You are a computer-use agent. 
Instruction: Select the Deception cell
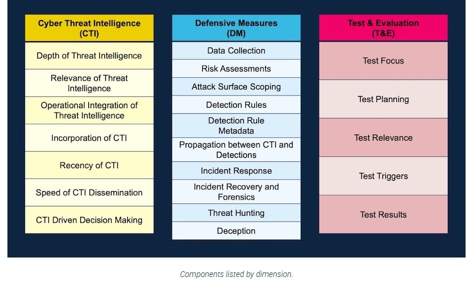point(236,231)
